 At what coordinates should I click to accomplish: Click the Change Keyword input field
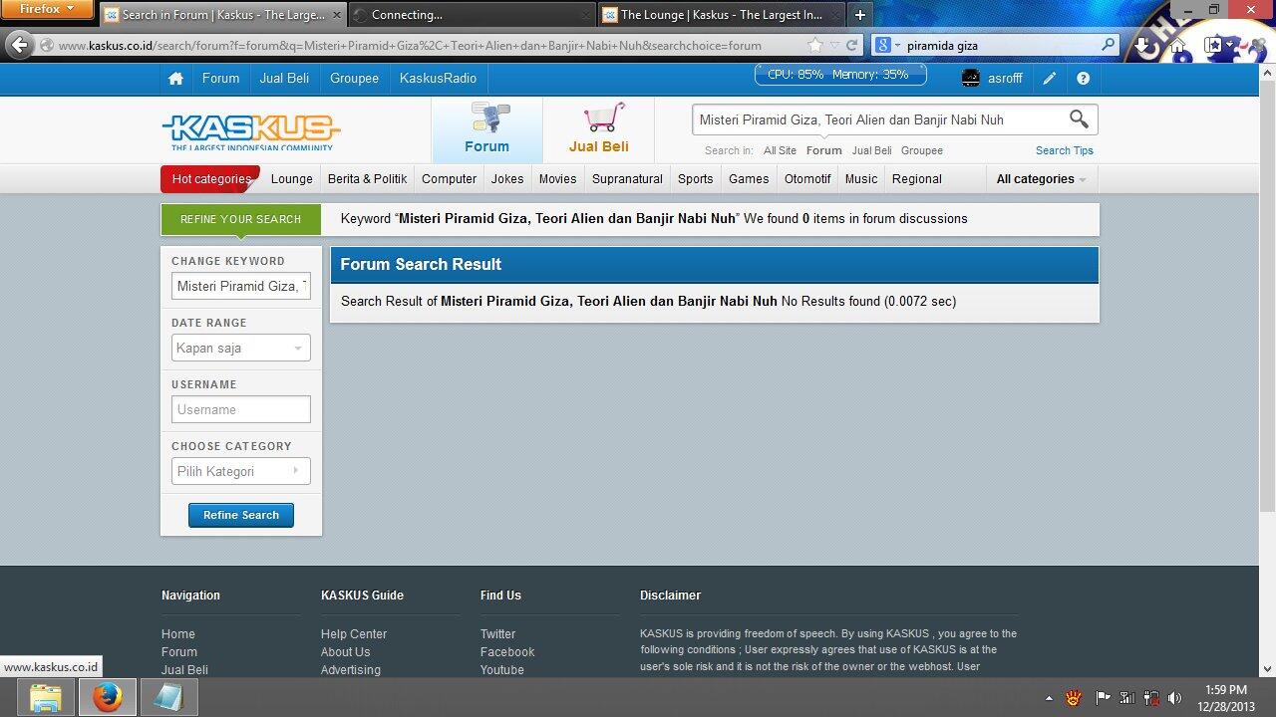[240, 286]
